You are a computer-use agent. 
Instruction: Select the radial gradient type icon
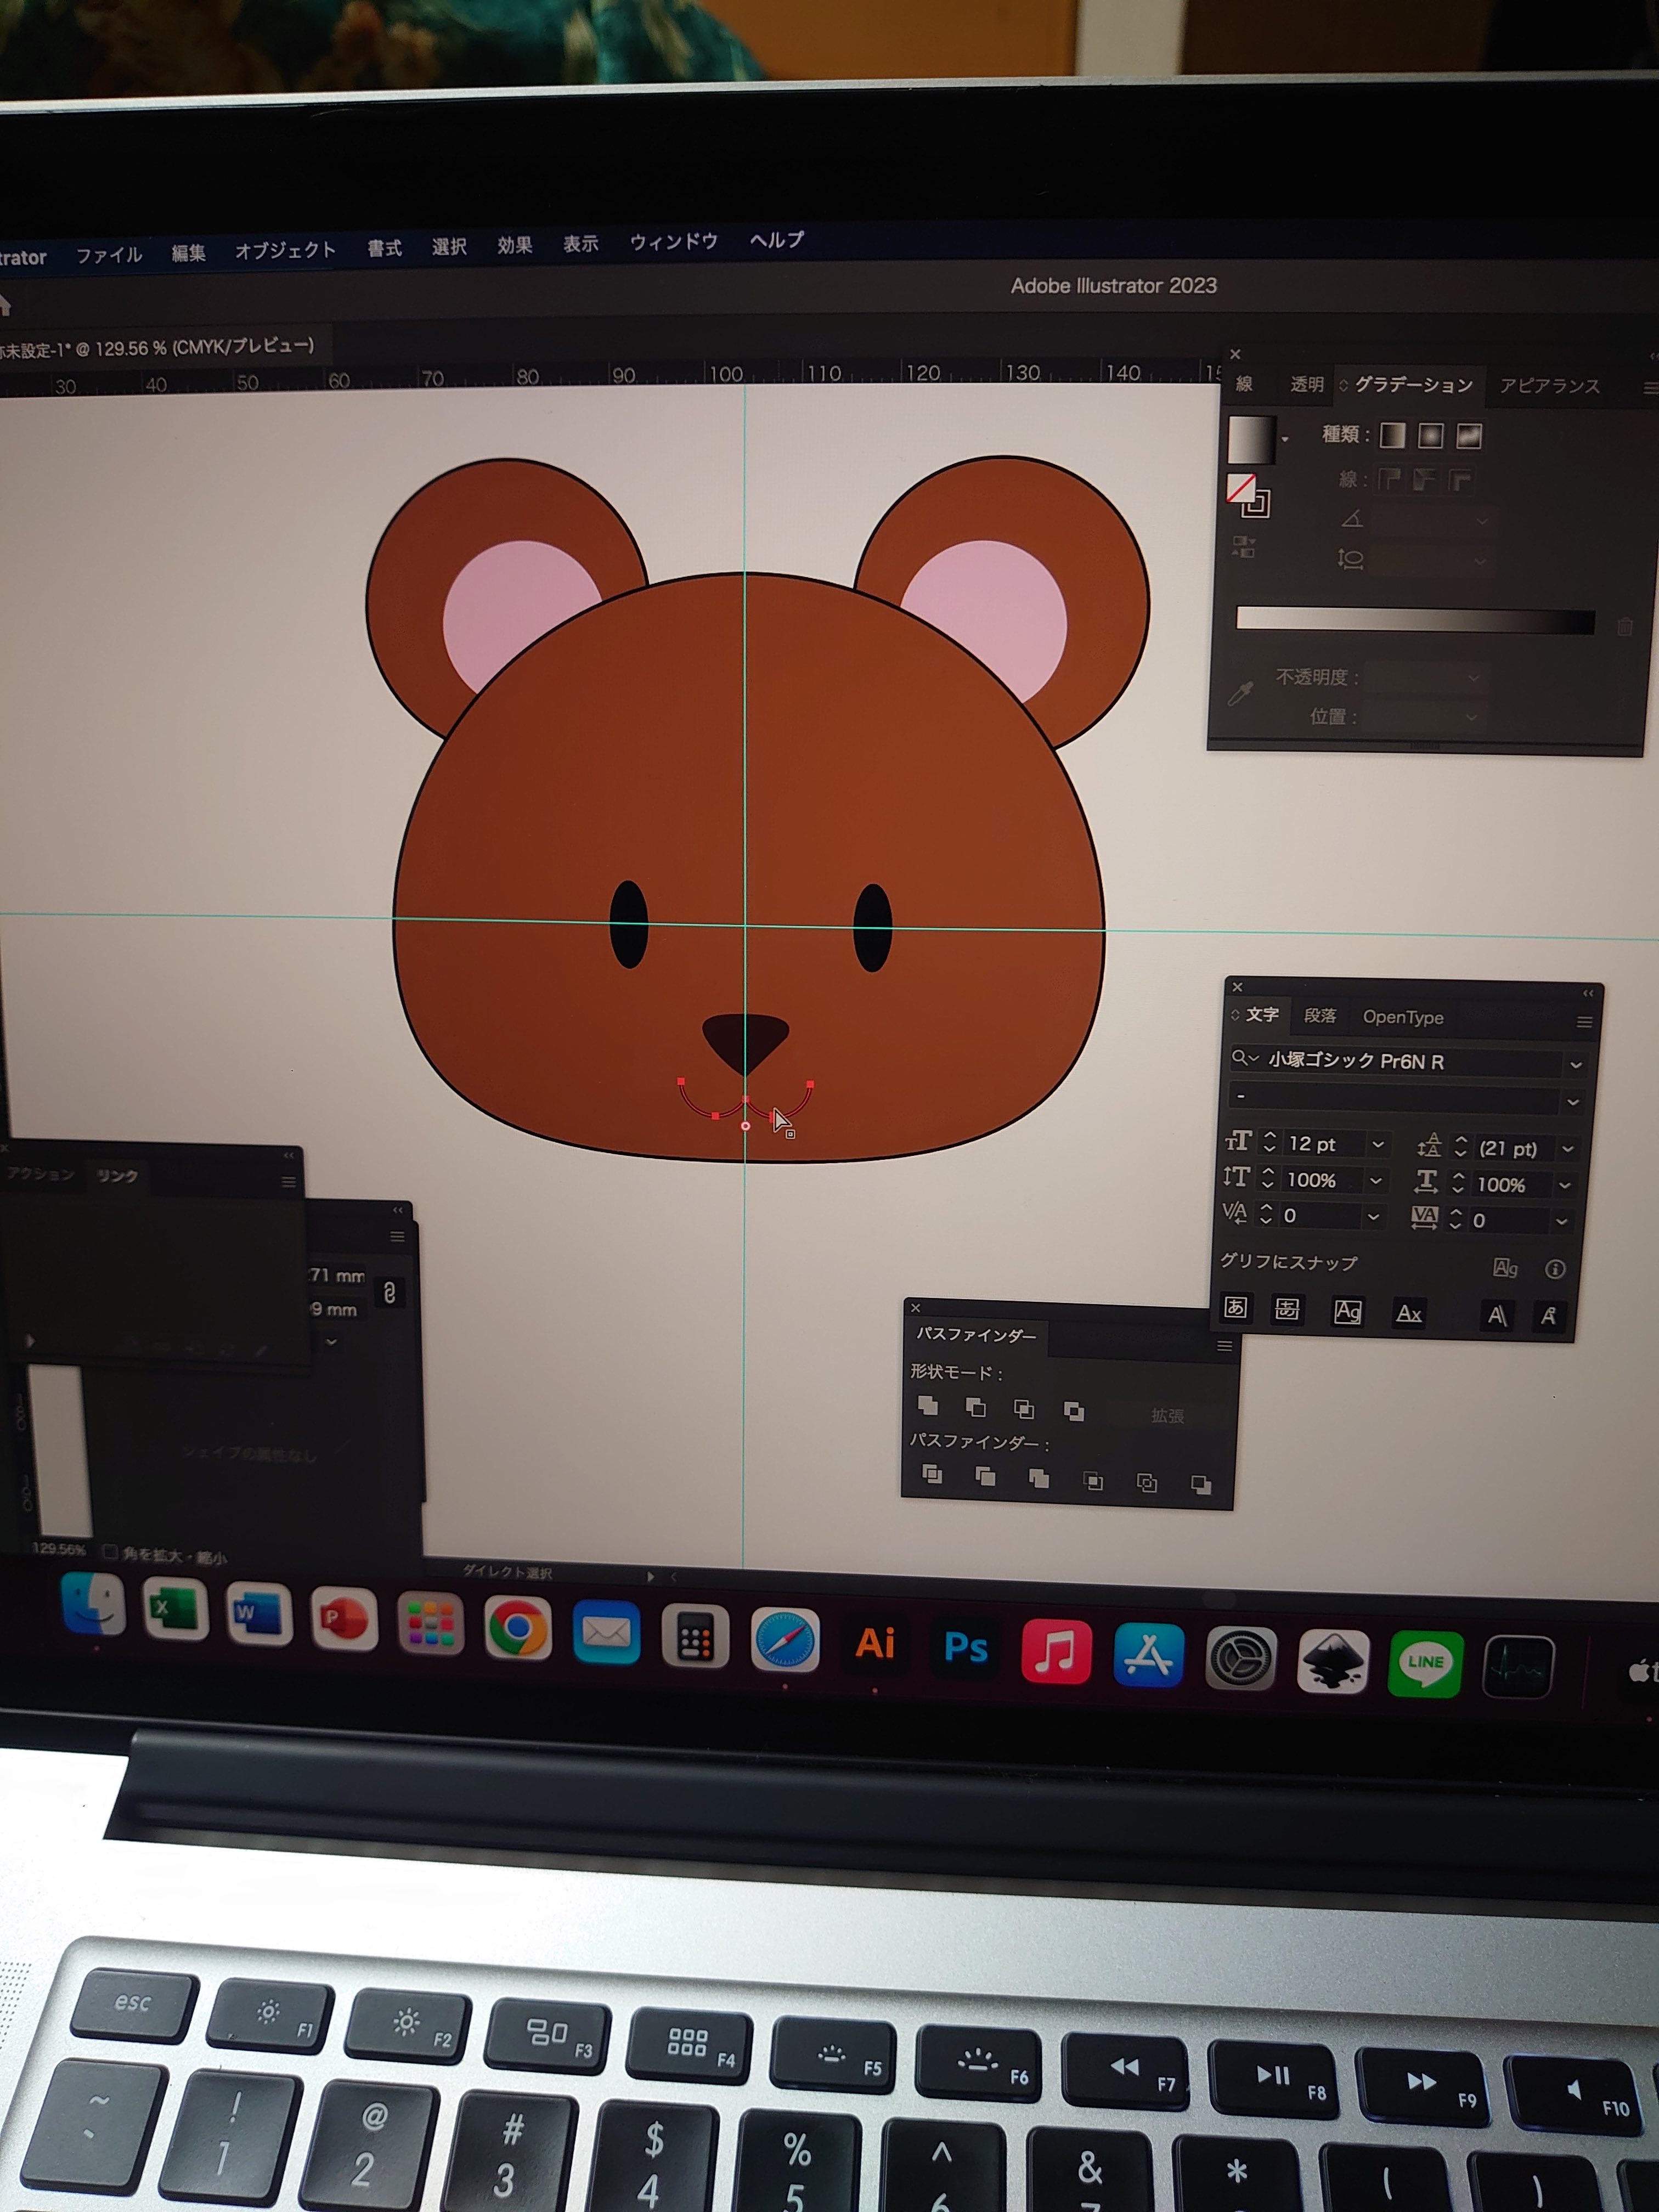[x=1431, y=435]
